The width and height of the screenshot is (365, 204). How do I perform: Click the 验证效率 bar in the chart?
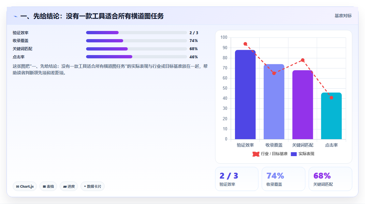pyautogui.click(x=245, y=95)
